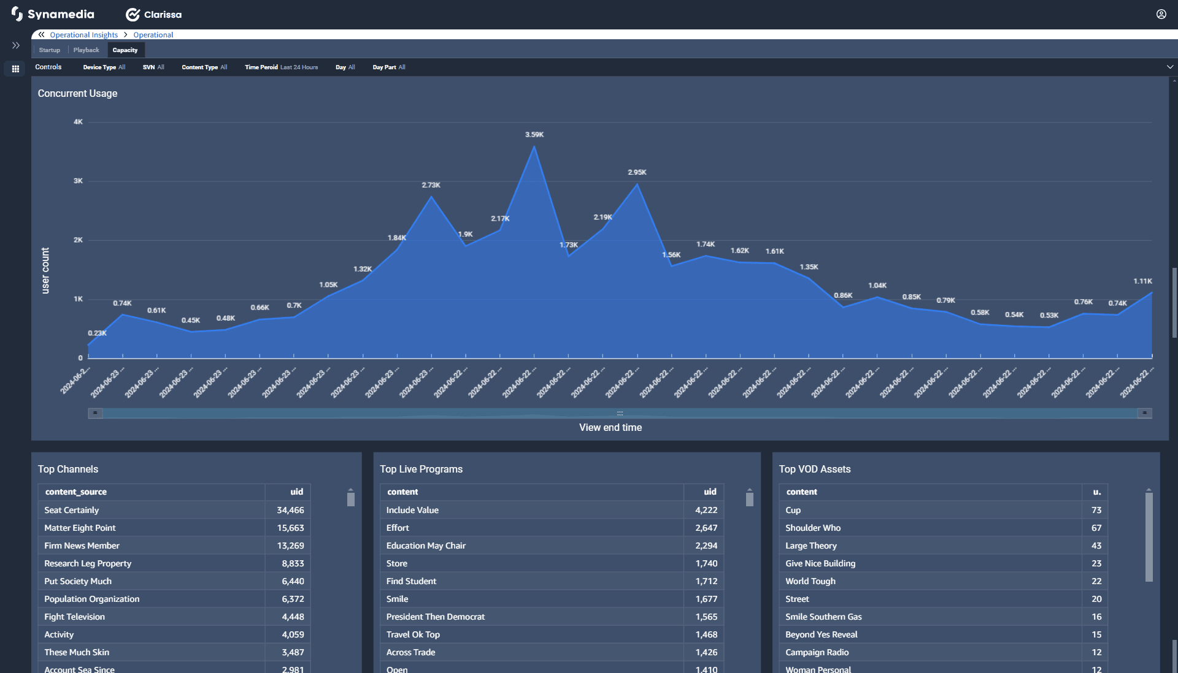Screen dimensions: 1178x673
Task: Open the Day Part filter
Action: [388, 67]
